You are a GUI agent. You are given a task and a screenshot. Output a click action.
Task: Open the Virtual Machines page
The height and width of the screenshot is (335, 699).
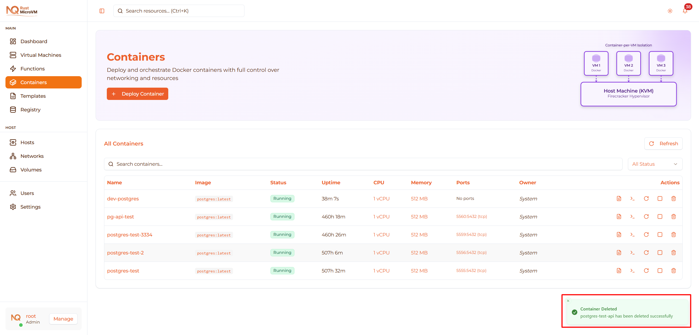41,55
